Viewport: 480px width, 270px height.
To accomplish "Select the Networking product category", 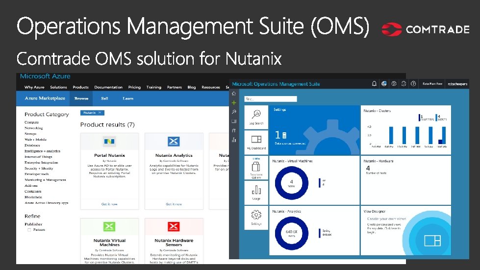I will point(34,128).
